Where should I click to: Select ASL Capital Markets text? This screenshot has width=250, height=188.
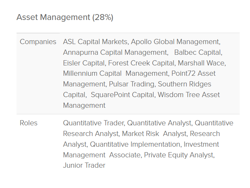(95, 42)
